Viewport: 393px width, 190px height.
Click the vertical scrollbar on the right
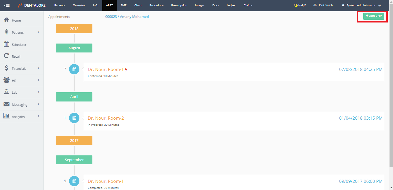(x=391, y=86)
